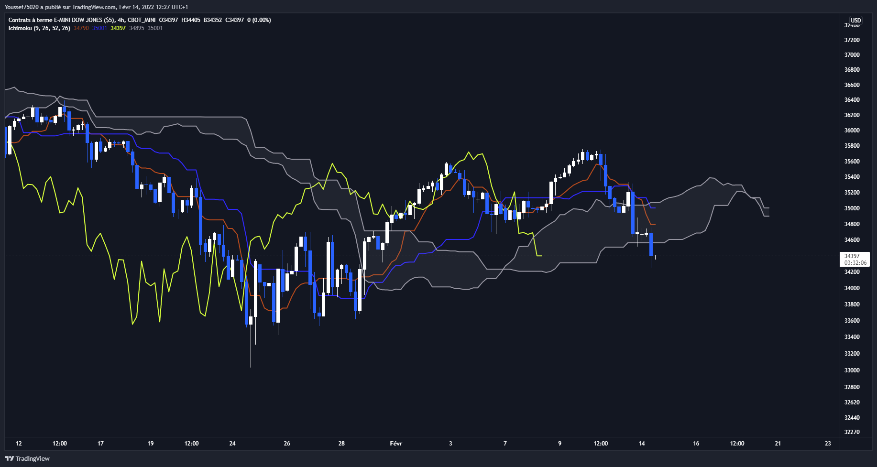Click date 16 on the time axis

tap(696, 444)
